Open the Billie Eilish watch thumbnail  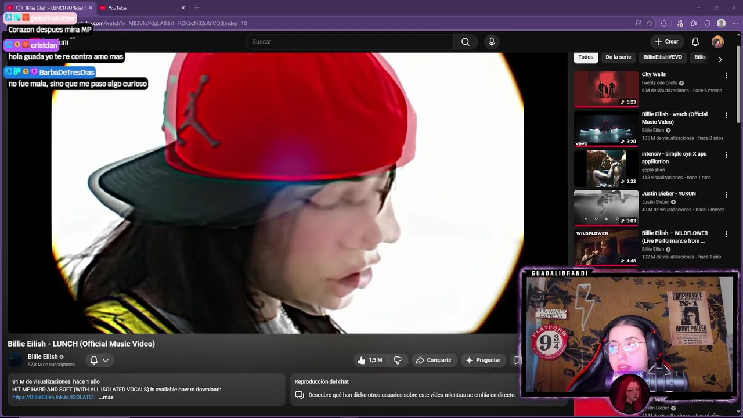(x=606, y=128)
